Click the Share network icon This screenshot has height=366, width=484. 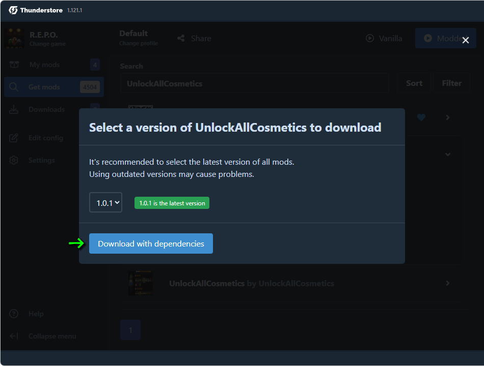click(181, 38)
